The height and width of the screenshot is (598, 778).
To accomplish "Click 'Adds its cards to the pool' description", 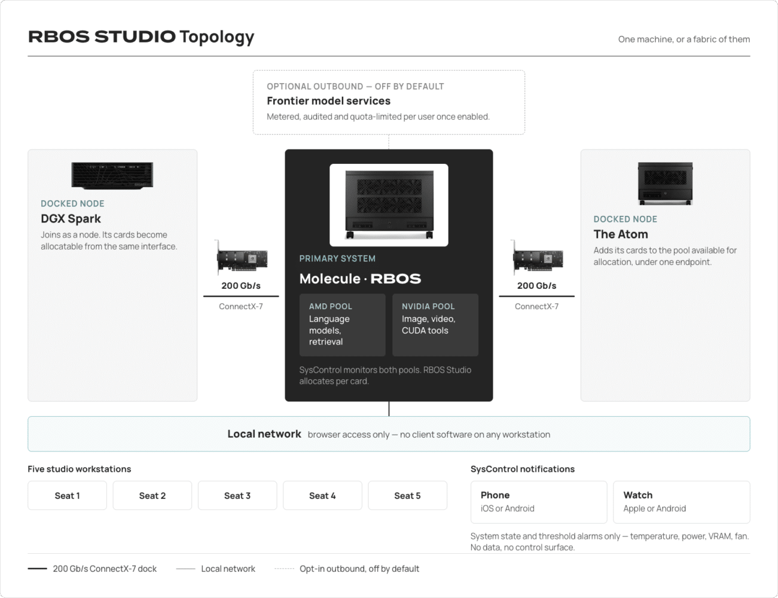I will (x=665, y=256).
